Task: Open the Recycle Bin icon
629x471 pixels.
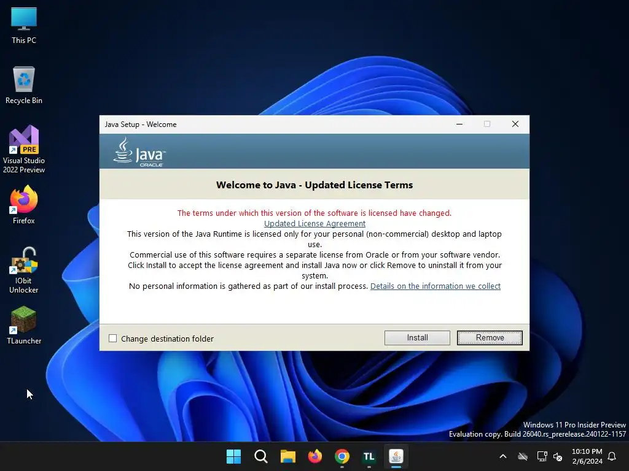Action: point(24,85)
